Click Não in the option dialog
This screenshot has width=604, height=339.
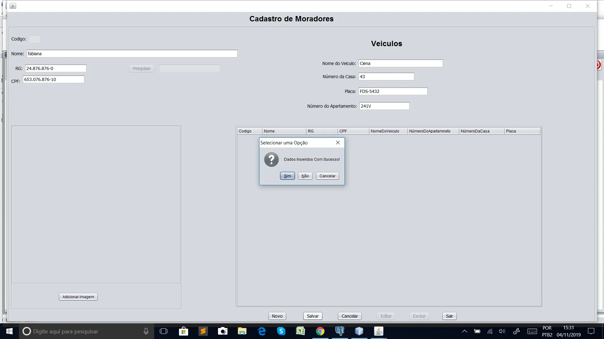point(305,176)
